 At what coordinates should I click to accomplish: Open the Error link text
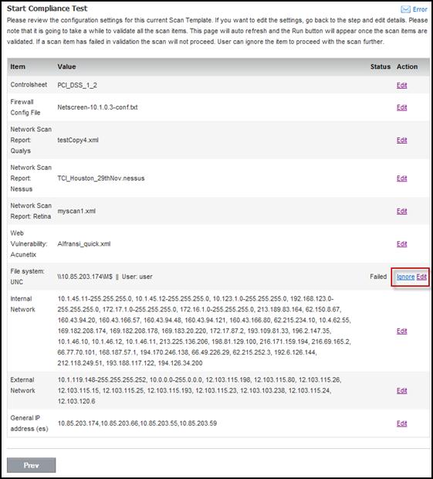[420, 9]
